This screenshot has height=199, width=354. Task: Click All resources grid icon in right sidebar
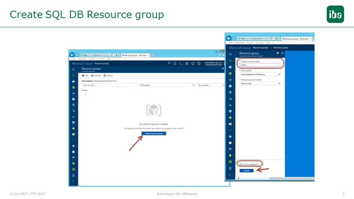[x=230, y=73]
